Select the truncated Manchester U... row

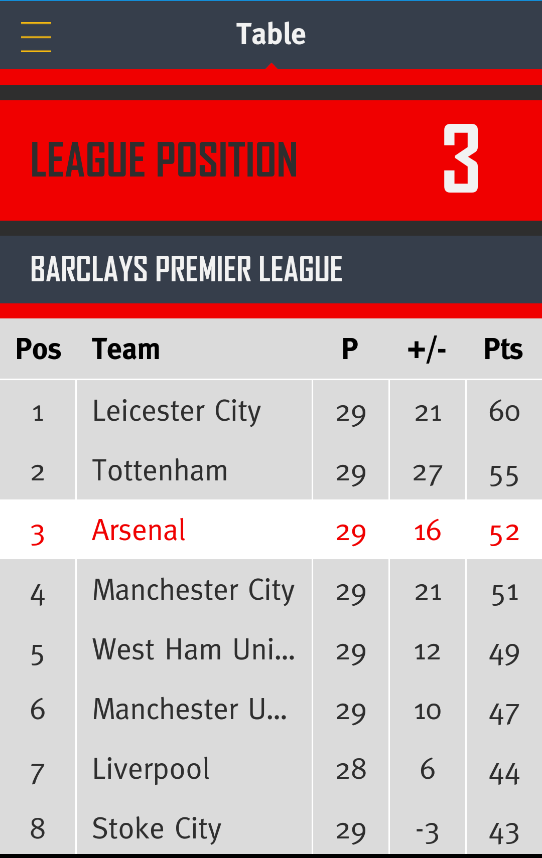coord(271,709)
